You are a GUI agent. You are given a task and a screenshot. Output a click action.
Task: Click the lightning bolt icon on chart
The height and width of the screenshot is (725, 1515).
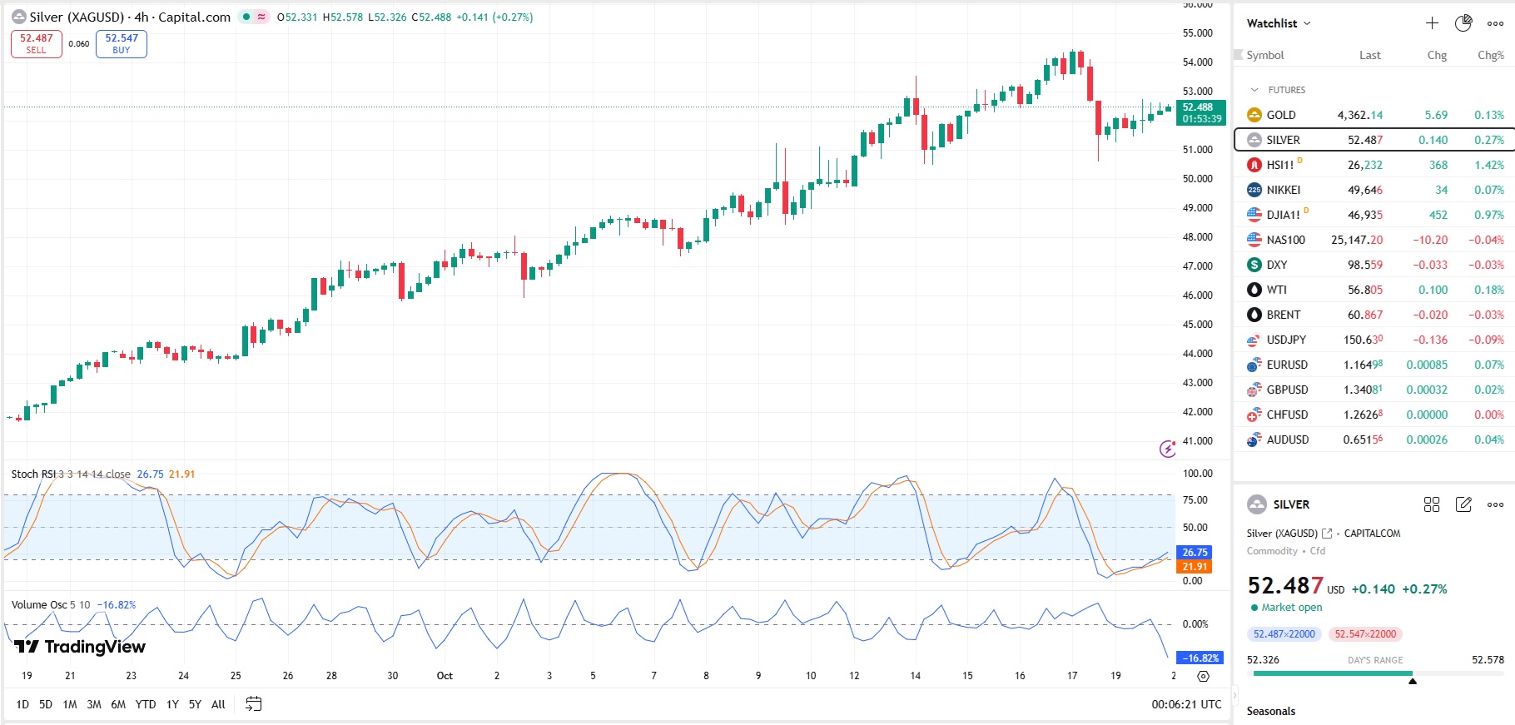coord(1168,449)
